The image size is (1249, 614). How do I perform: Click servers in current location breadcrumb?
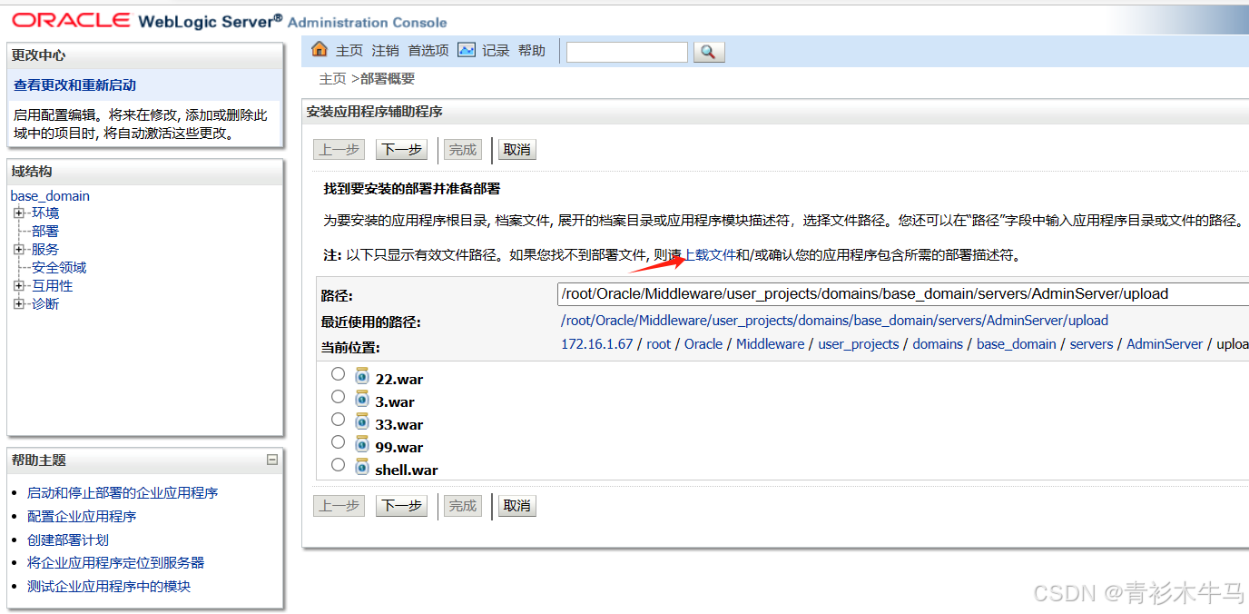[1091, 344]
